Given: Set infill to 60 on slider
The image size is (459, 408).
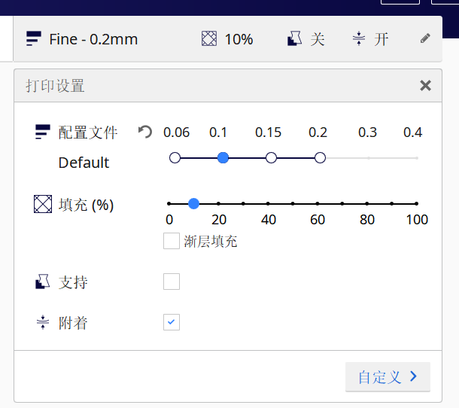Looking at the screenshot, I should tap(318, 203).
